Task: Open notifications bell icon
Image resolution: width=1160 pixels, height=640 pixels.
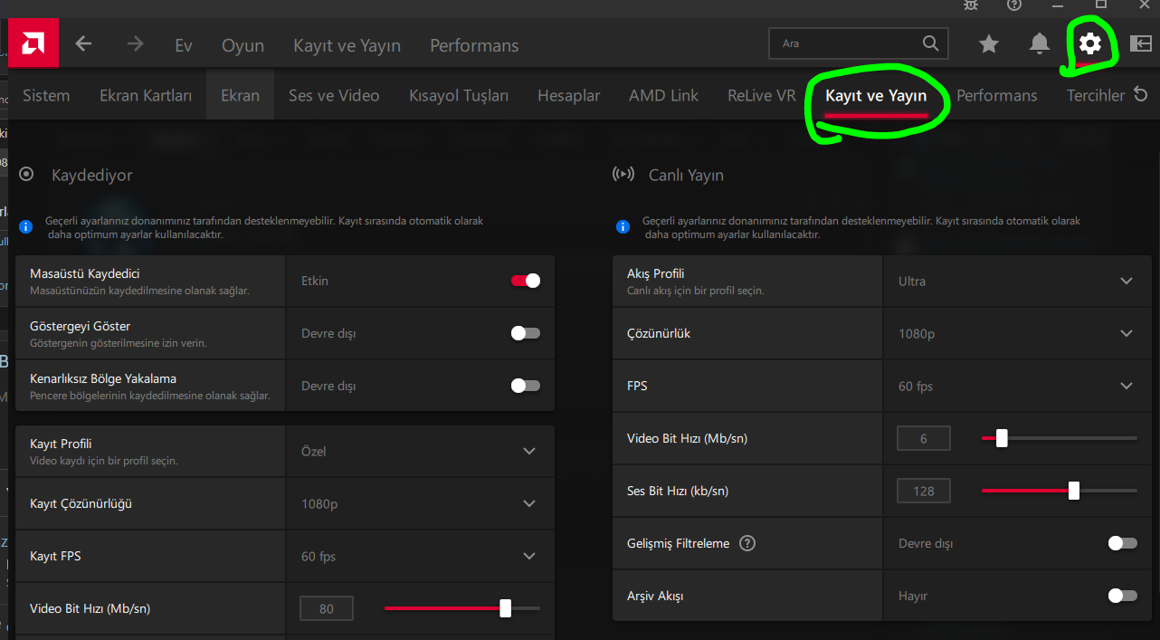Action: (1040, 43)
